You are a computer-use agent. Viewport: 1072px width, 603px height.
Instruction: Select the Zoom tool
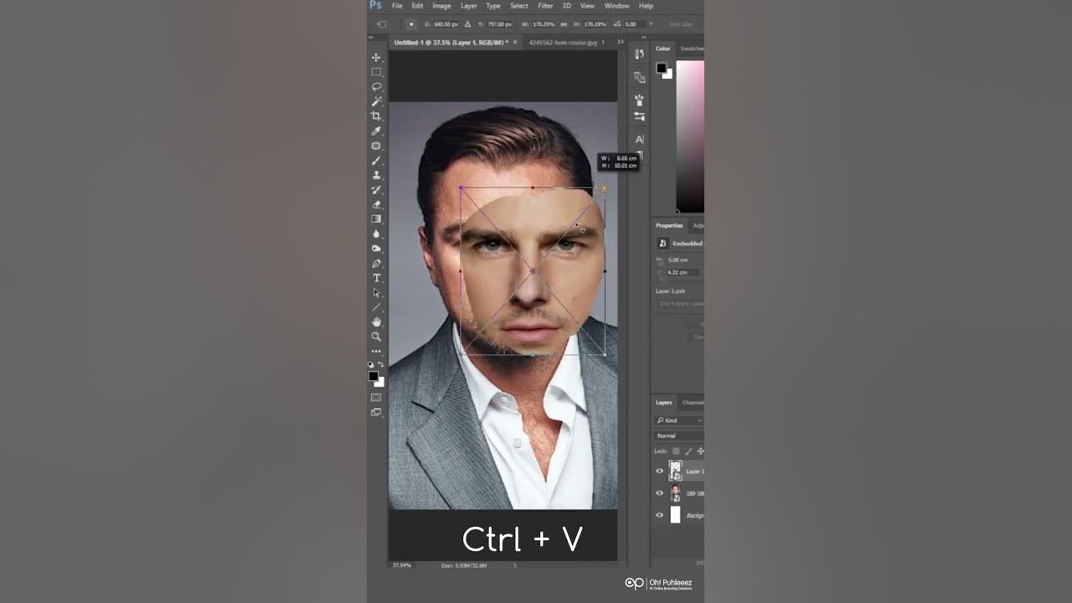click(x=376, y=337)
